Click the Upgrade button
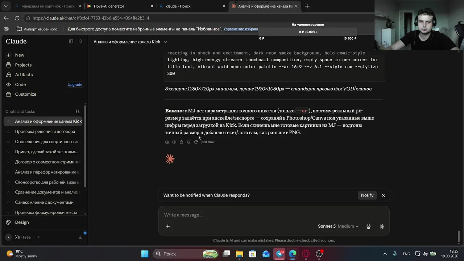Image resolution: width=464 pixels, height=261 pixels. [x=75, y=84]
